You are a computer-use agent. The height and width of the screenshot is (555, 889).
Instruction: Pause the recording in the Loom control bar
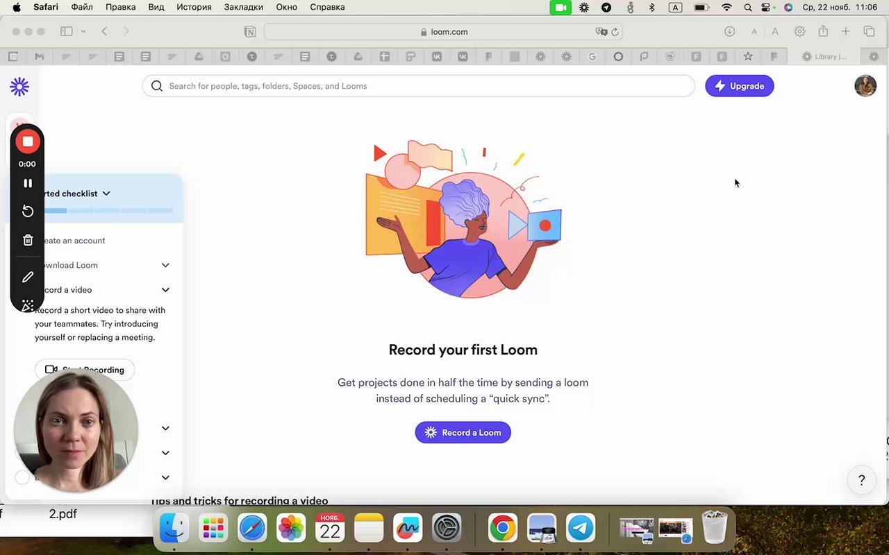(28, 183)
